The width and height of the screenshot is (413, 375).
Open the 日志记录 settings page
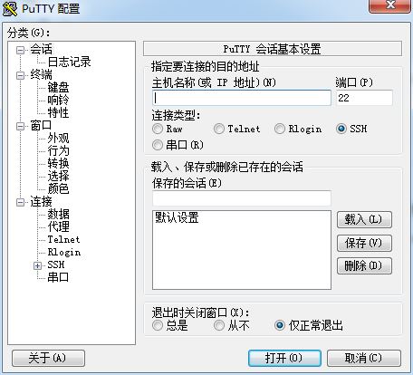coord(69,62)
